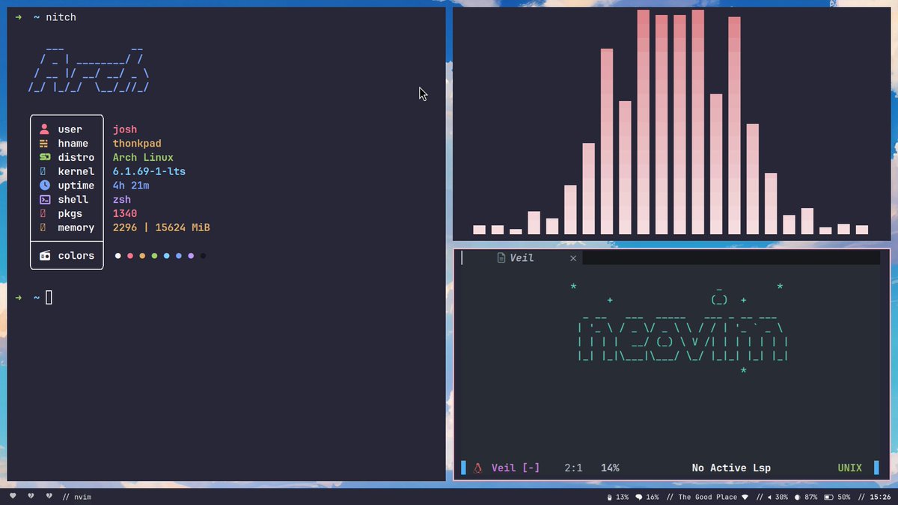Click the uptime value '4h 21m'
The image size is (898, 505).
[131, 186]
